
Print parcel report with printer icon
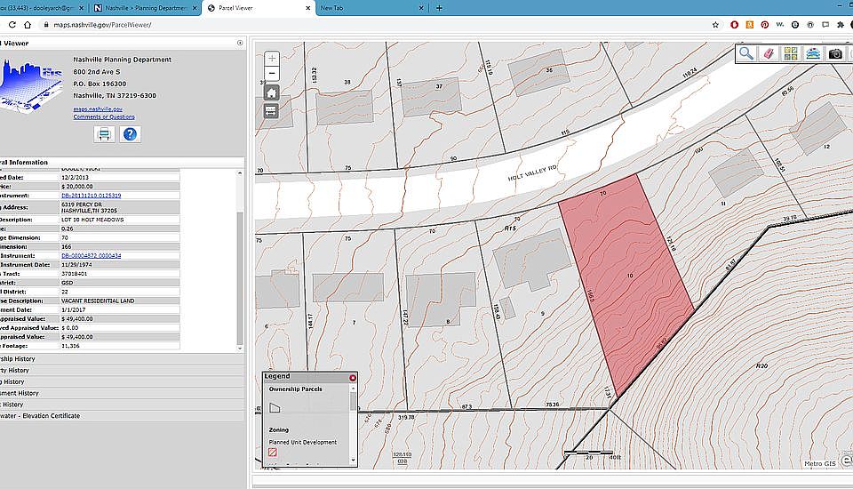pyautogui.click(x=104, y=134)
